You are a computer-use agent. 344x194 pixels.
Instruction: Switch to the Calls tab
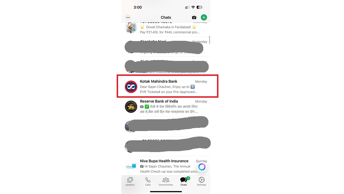(x=148, y=182)
